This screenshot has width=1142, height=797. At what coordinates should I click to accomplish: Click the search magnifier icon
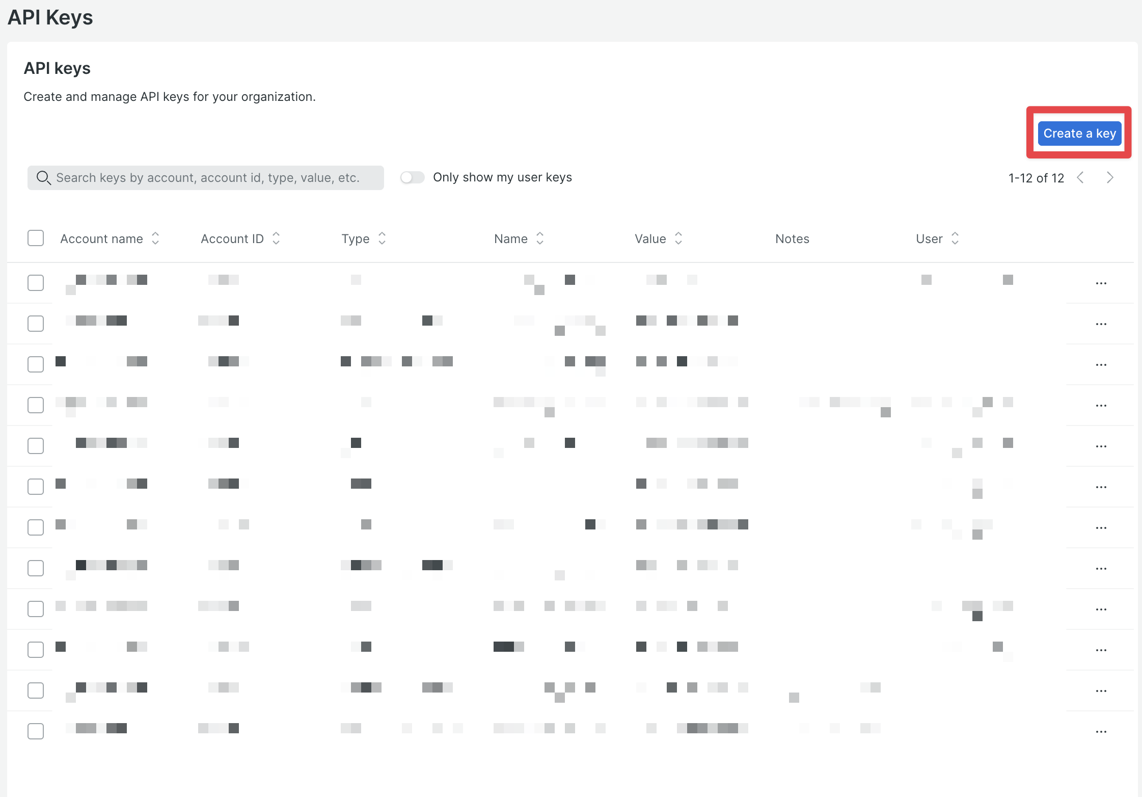click(x=43, y=177)
